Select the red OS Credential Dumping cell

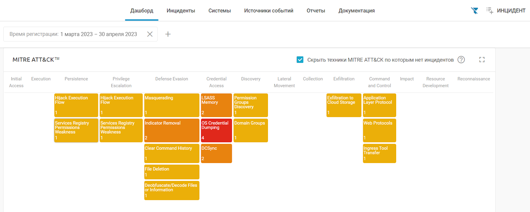216,131
